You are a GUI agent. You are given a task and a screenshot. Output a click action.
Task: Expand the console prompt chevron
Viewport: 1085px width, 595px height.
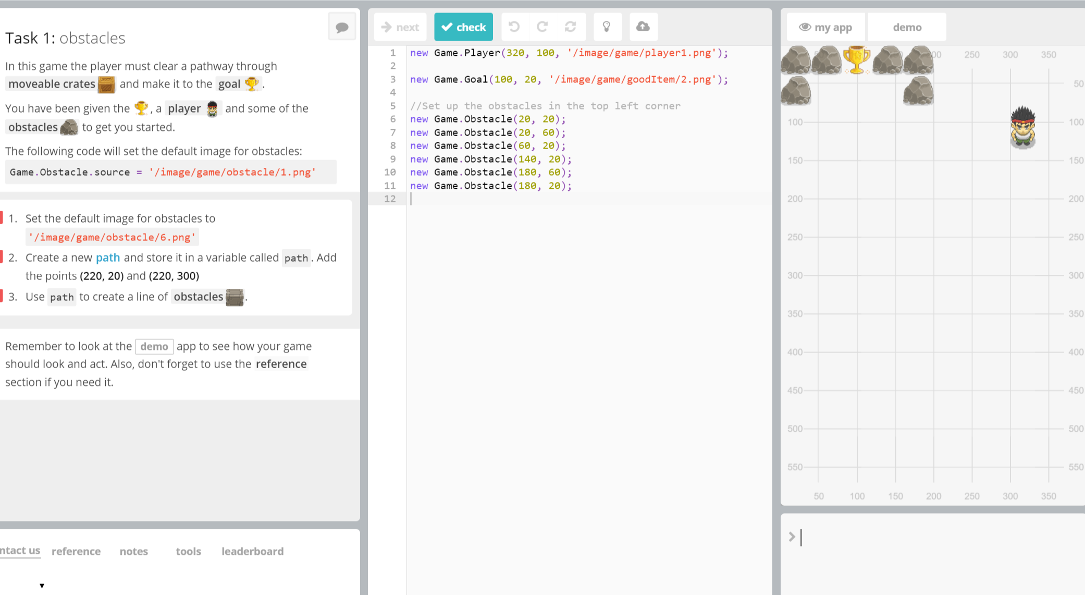coord(792,537)
